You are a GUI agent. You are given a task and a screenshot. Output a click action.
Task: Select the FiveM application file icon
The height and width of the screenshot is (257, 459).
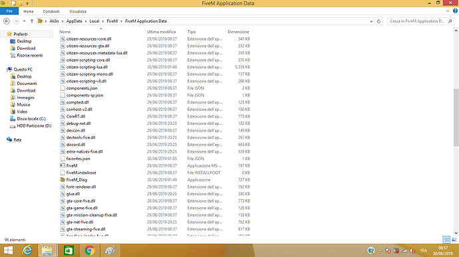[63, 165]
